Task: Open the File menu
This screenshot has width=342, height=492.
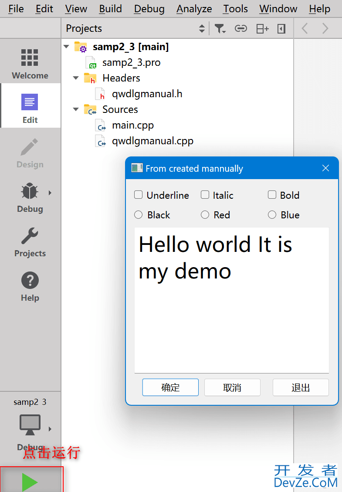Action: pyautogui.click(x=16, y=9)
